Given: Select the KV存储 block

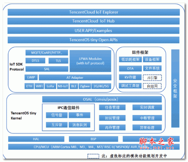Looking at the screenshot, I should click(x=130, y=77).
